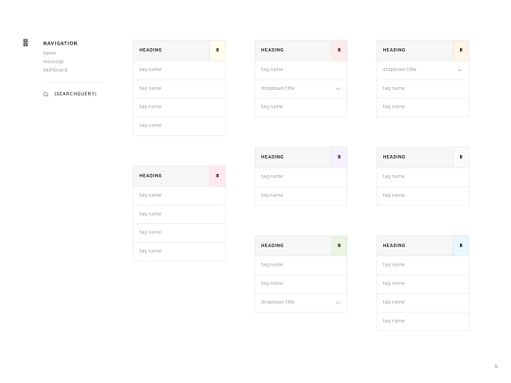
Task: Click the gray untinted icon in card header
Action: (x=461, y=157)
